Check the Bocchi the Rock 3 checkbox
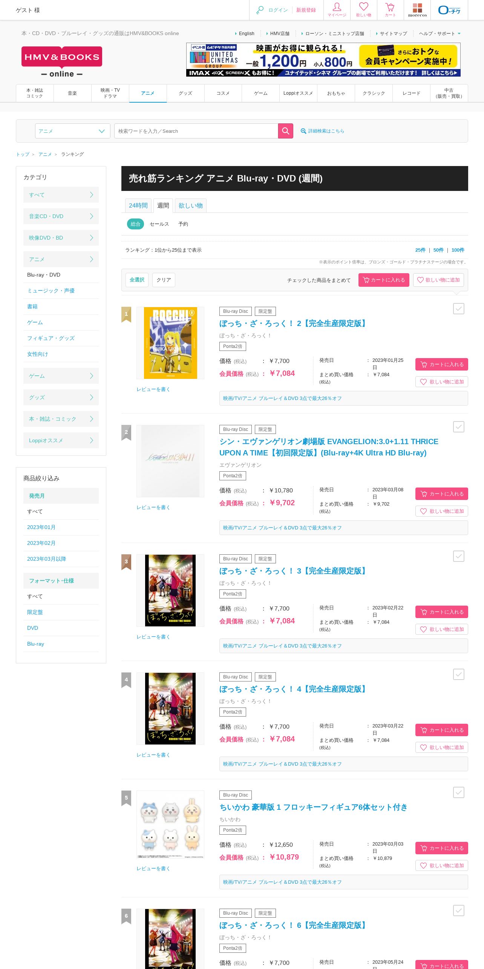 (x=459, y=556)
